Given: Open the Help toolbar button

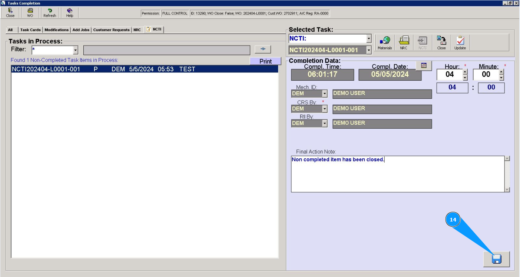Looking at the screenshot, I should pos(70,13).
